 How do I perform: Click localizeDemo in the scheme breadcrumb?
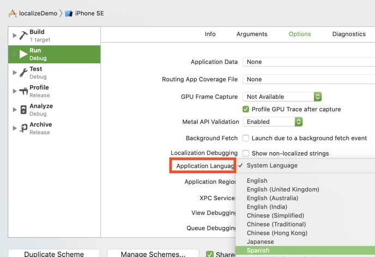(x=38, y=14)
